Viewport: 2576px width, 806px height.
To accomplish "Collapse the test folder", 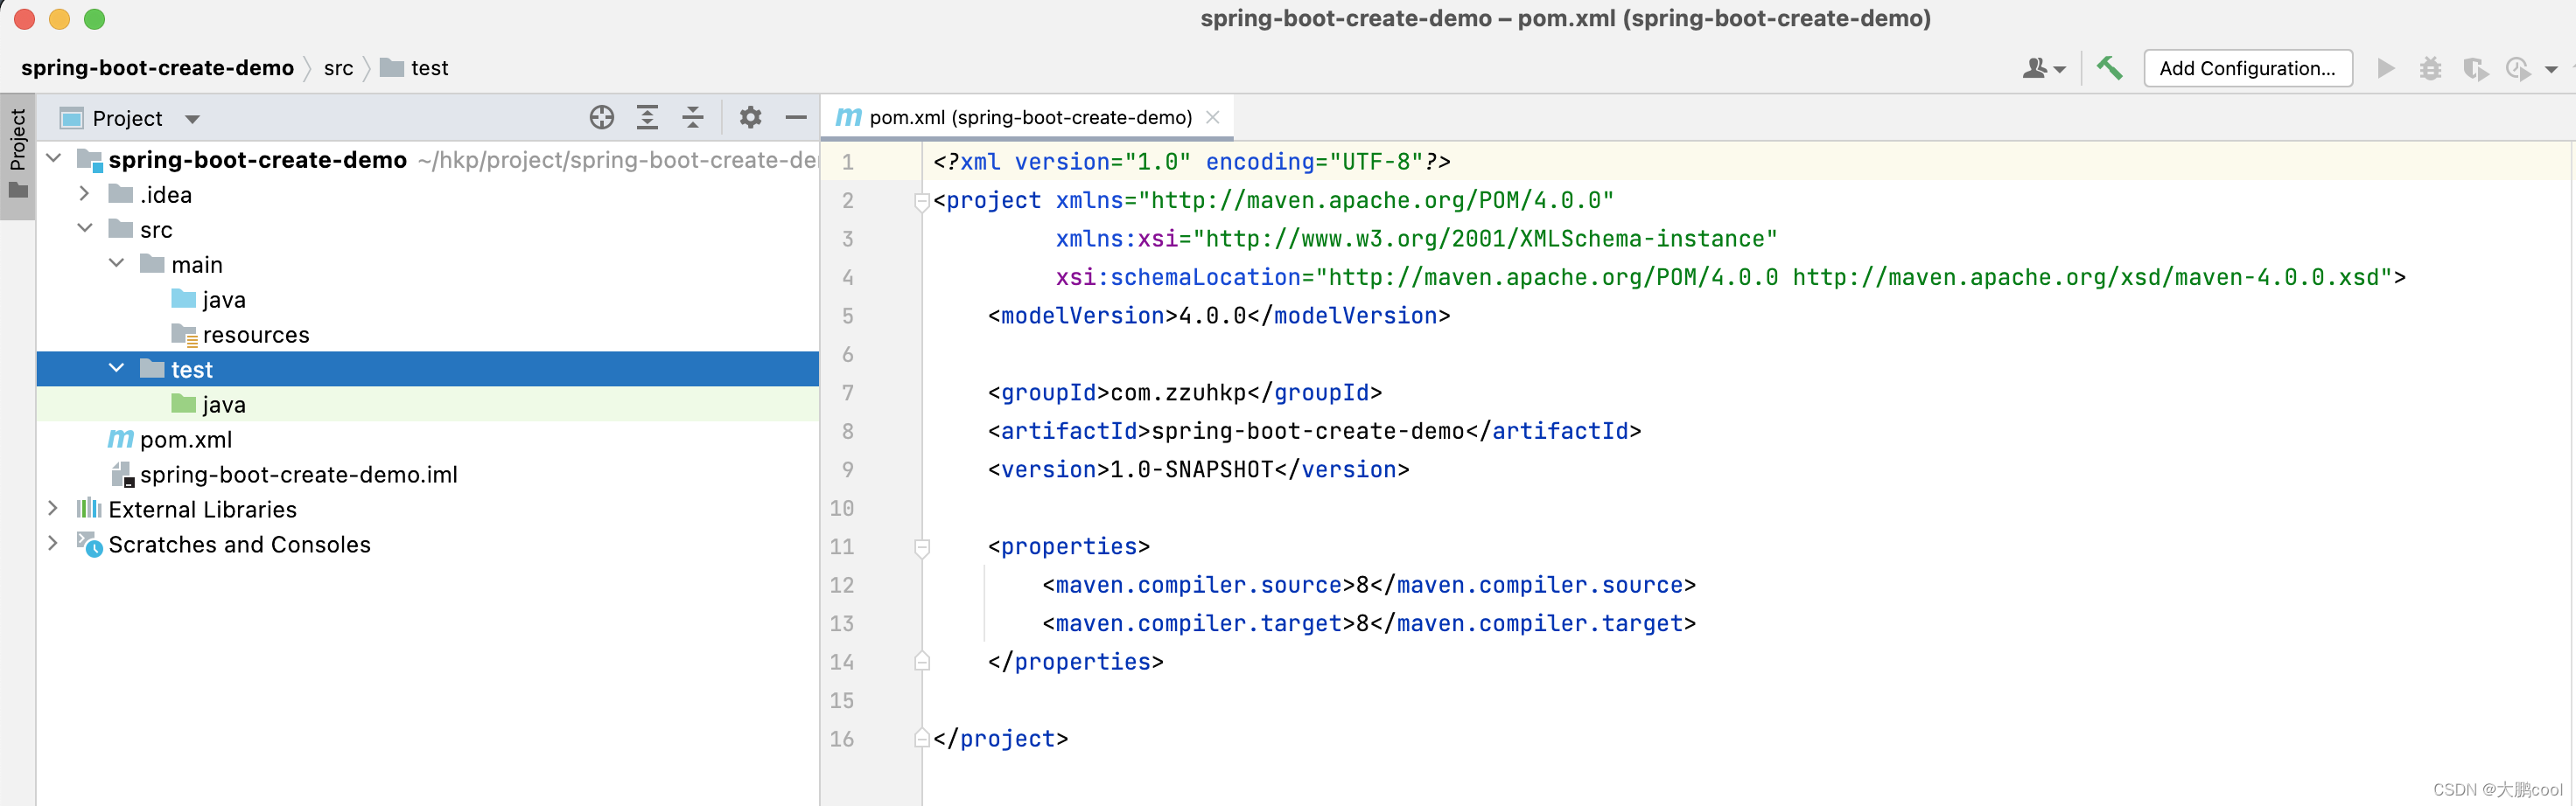I will 116,369.
